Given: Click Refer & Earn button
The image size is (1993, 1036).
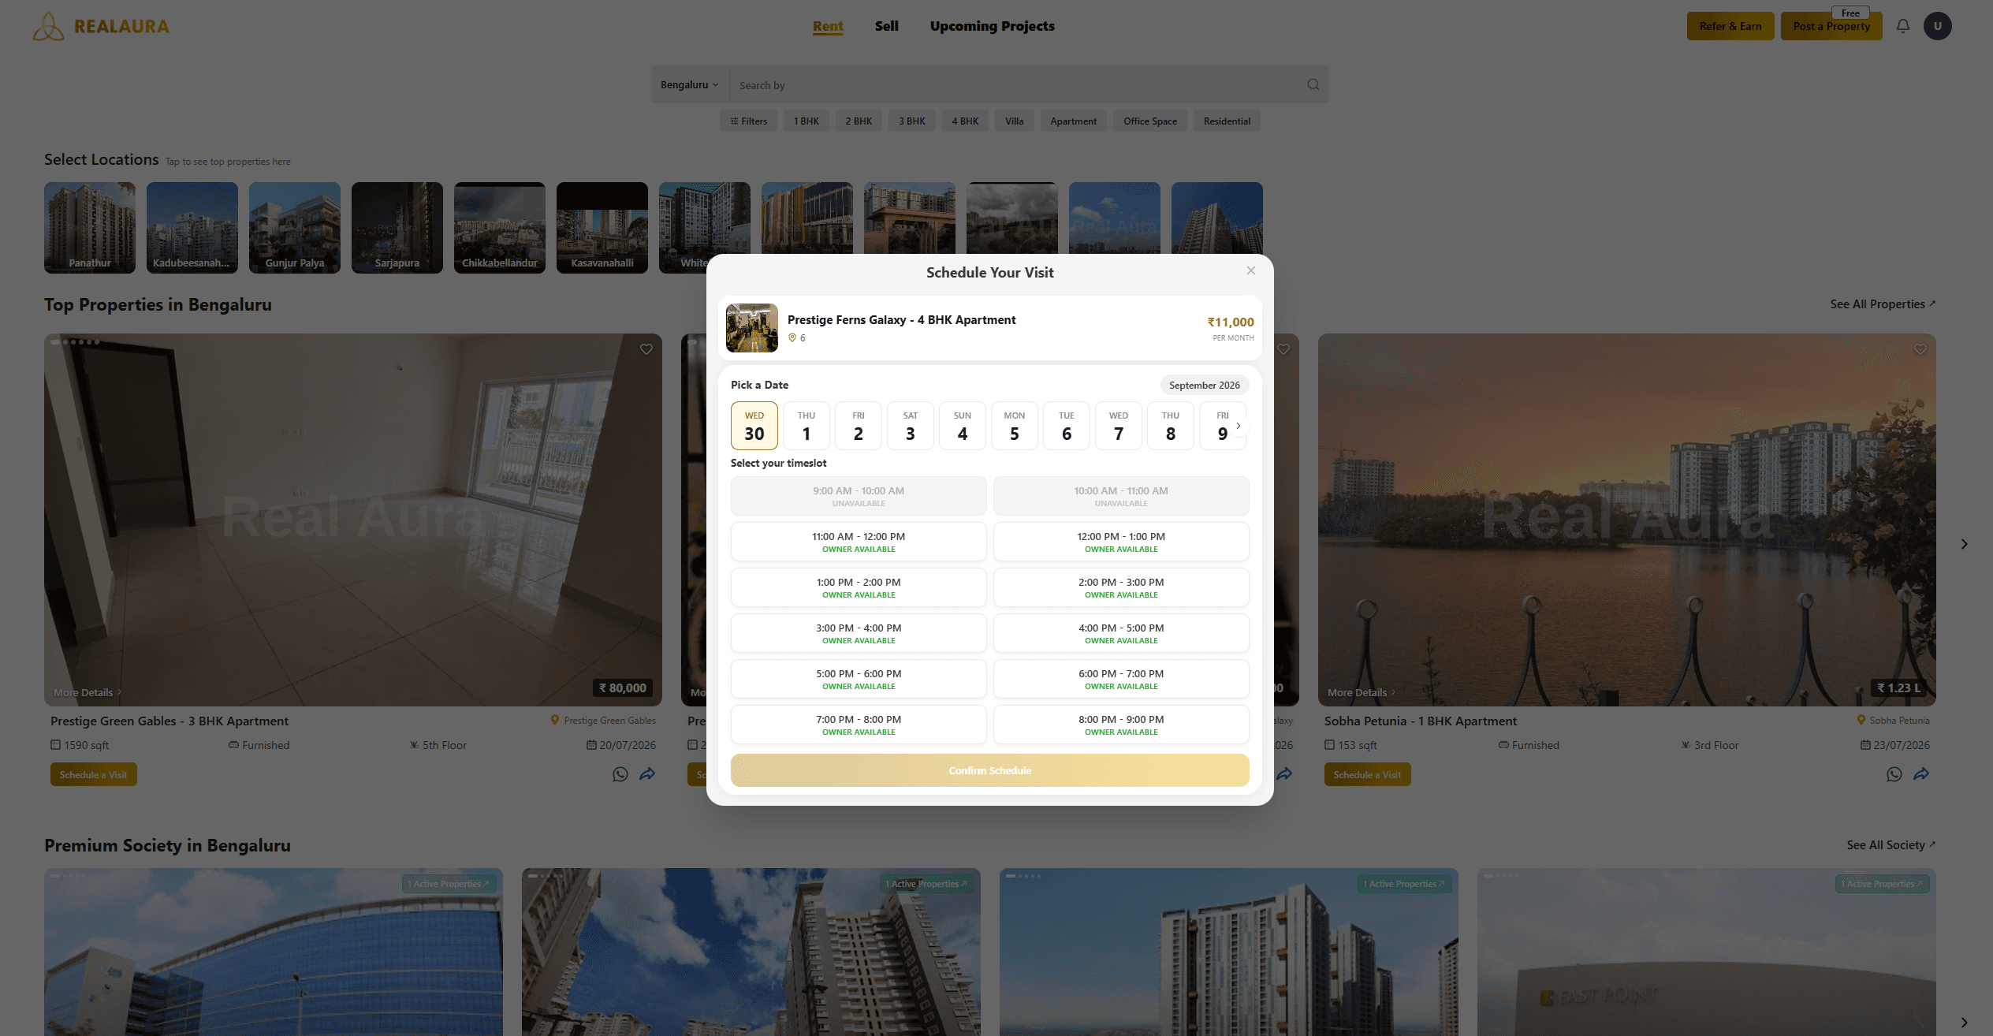Looking at the screenshot, I should 1730,26.
